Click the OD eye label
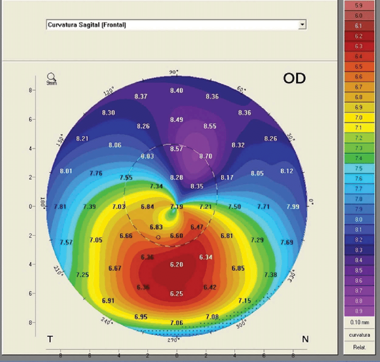 click(x=294, y=79)
